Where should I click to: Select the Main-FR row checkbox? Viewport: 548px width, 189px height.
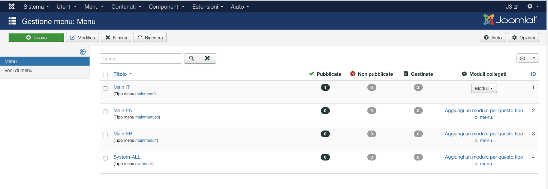tap(105, 135)
